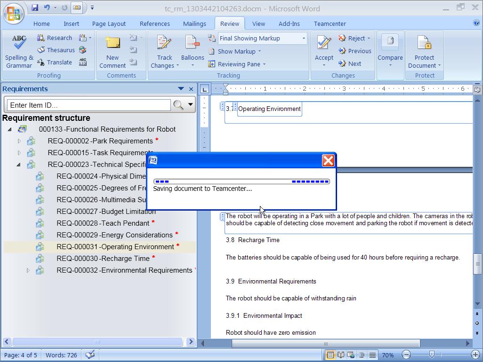The image size is (483, 362).
Task: Go to Next change
Action: click(350, 63)
